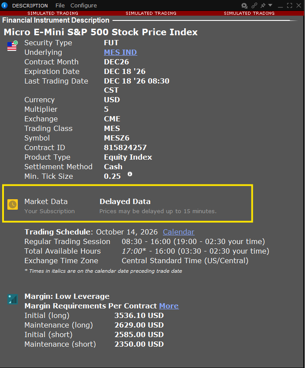Click the chain link grouping icon
The width and height of the screenshot is (305, 368).
[254, 5]
